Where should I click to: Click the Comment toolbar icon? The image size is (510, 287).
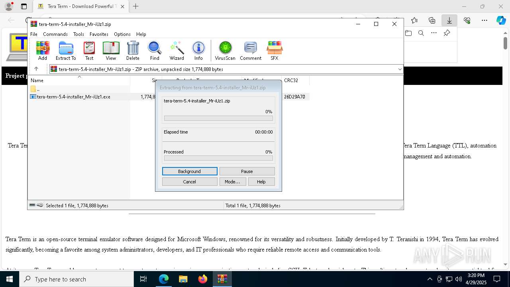tap(251, 51)
